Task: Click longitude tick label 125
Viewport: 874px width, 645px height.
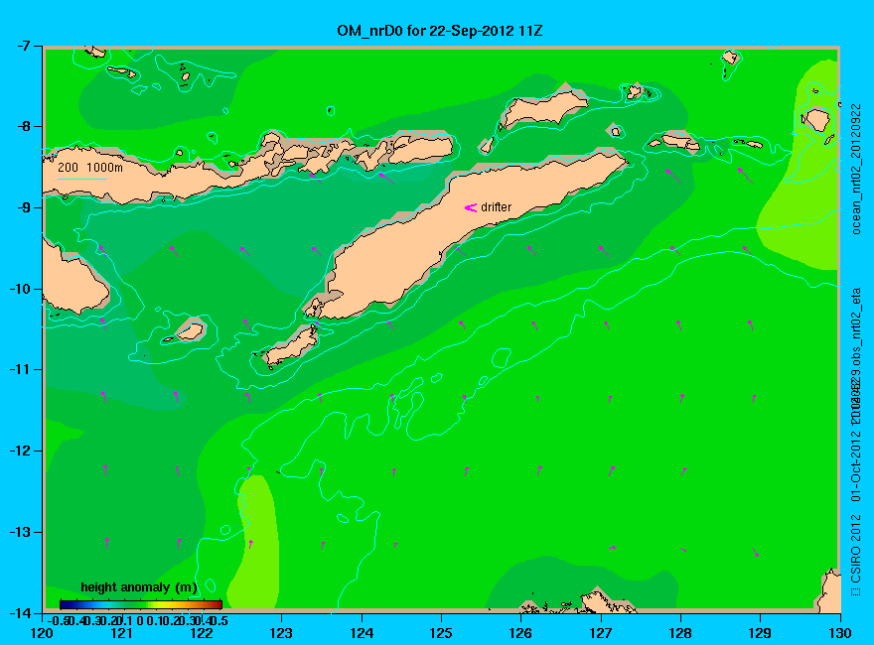Action: (x=441, y=633)
